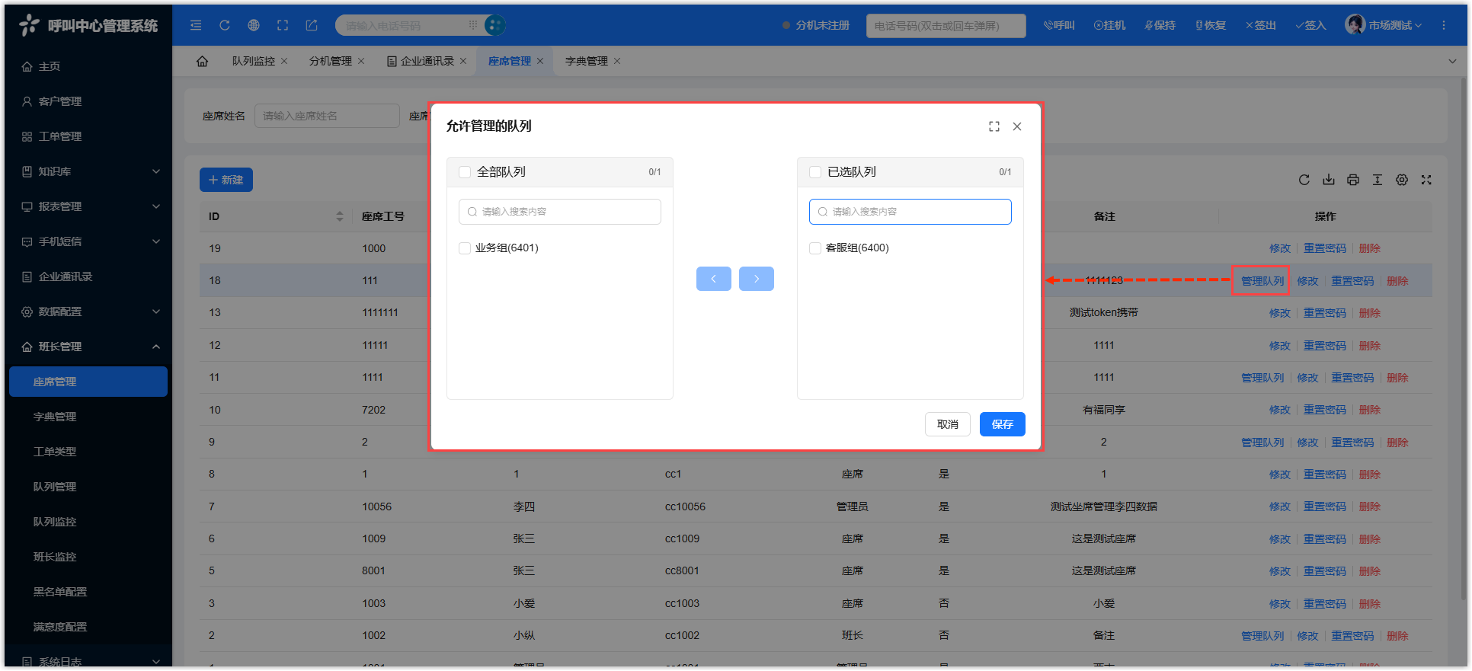Click the 取消 button in the dialog
Viewport: 1472px width, 671px height.
click(x=947, y=424)
